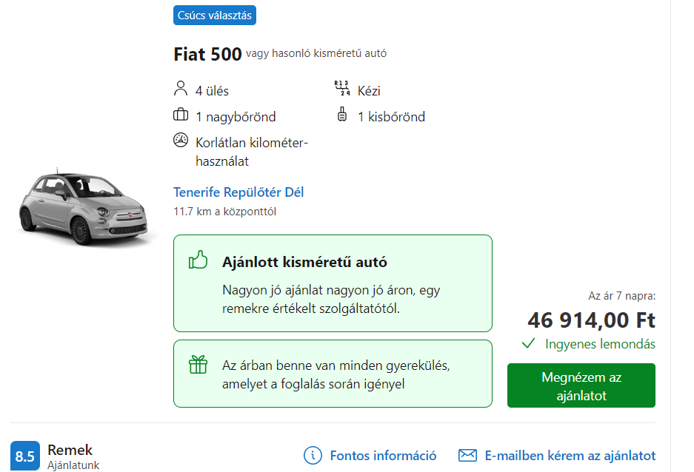Click the large suitcase icon
This screenshot has width=694, height=472.
click(181, 116)
